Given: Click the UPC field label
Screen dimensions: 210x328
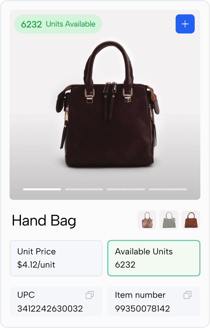Looking at the screenshot, I should [26, 295].
